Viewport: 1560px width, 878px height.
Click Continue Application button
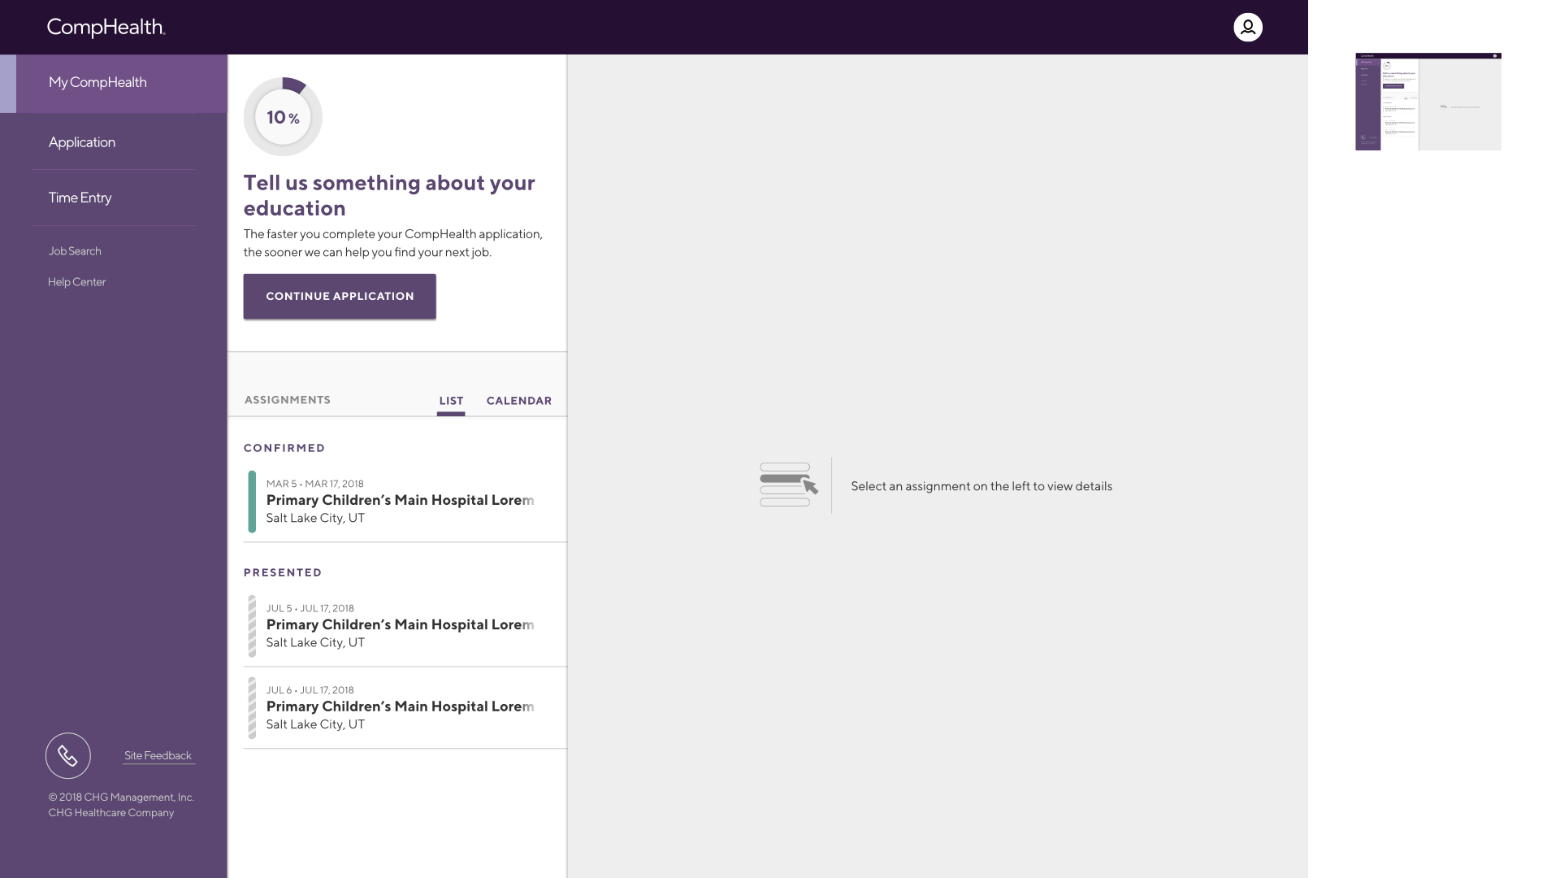coord(340,297)
